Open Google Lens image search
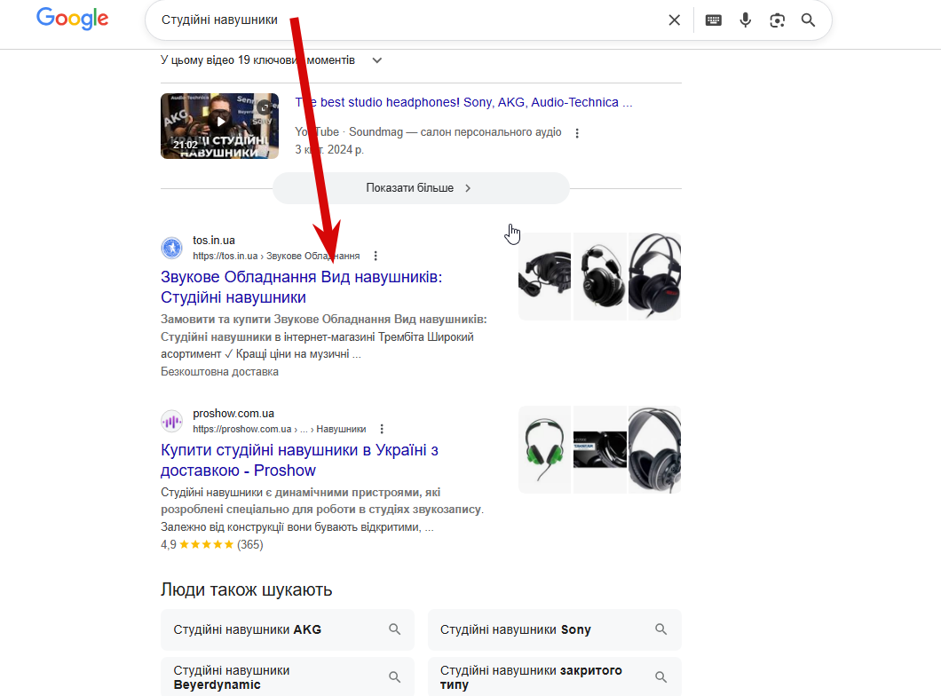 tap(777, 20)
